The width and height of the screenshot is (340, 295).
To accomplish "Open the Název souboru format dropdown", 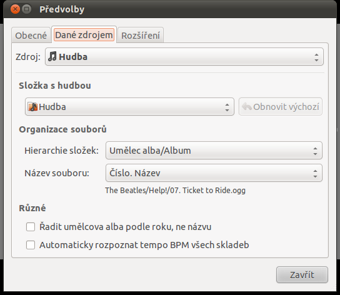I will tap(214, 173).
